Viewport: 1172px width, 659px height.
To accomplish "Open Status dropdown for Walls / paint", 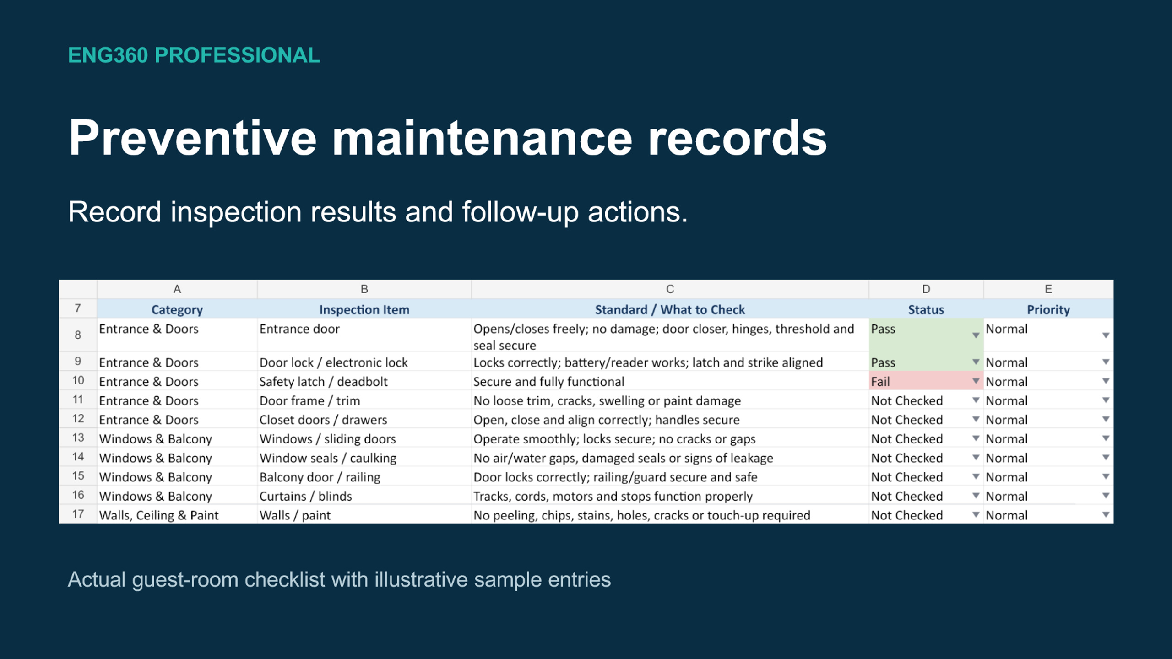I will point(976,515).
